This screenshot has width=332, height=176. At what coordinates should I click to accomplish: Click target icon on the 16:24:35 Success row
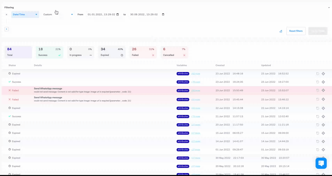[x=323, y=82]
